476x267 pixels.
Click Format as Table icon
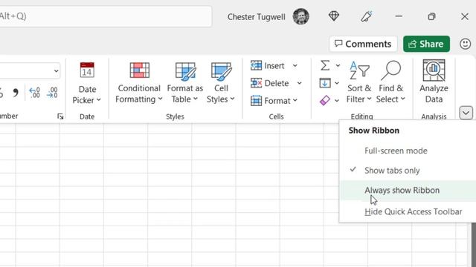pyautogui.click(x=185, y=71)
